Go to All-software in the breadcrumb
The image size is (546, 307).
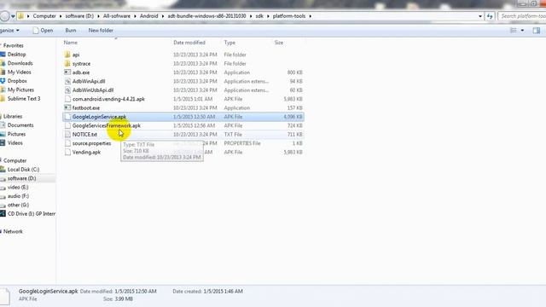[117, 16]
